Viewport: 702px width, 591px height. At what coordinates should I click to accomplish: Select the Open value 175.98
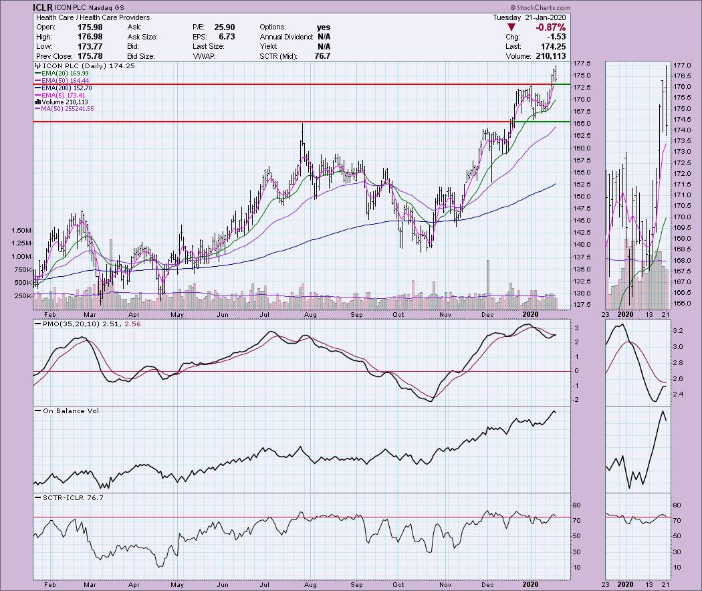pyautogui.click(x=90, y=27)
